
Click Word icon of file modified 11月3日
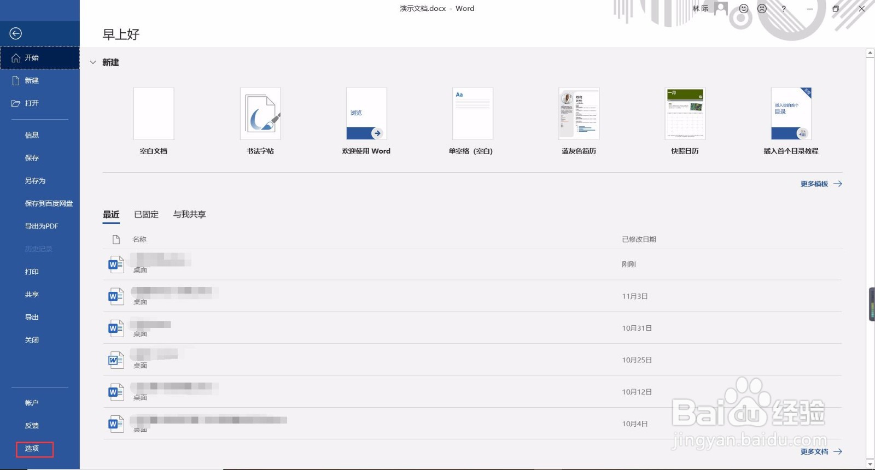point(116,296)
